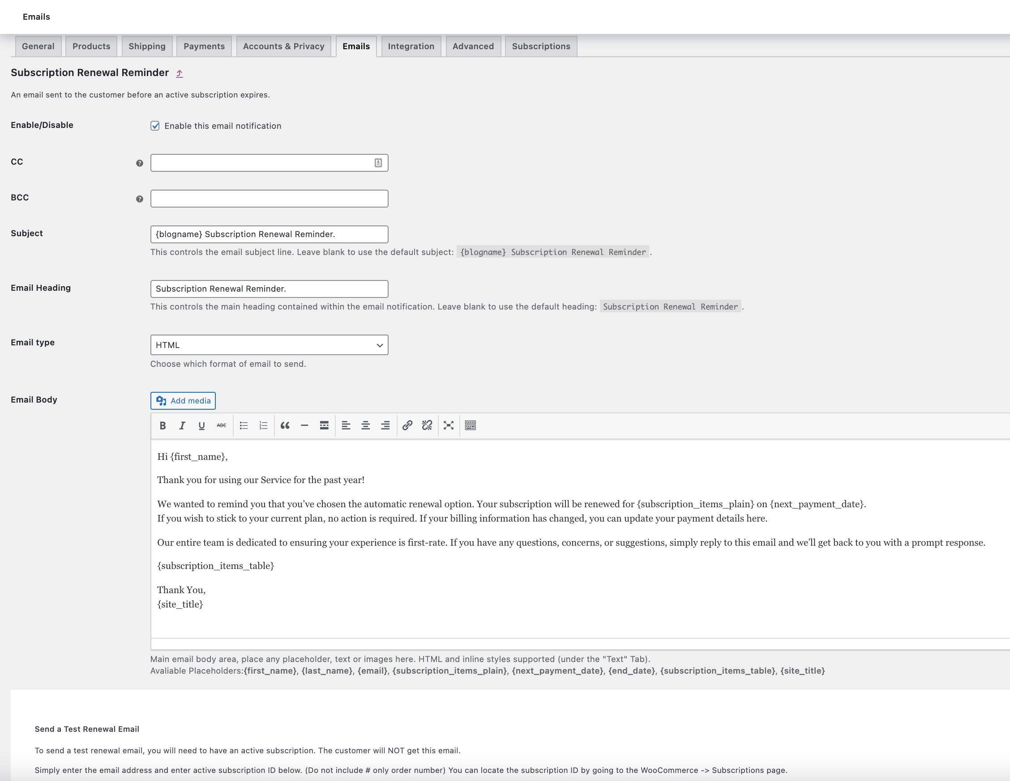The image size is (1010, 781).
Task: Toggle the toolbar kitchen sink icon
Action: coord(471,426)
